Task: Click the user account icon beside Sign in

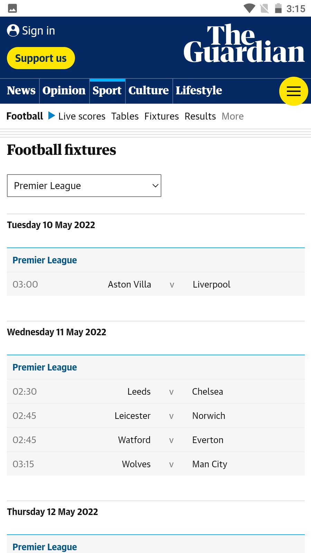Action: click(x=12, y=30)
